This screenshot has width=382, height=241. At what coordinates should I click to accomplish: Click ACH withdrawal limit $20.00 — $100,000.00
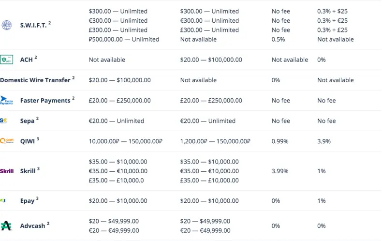[x=211, y=60]
